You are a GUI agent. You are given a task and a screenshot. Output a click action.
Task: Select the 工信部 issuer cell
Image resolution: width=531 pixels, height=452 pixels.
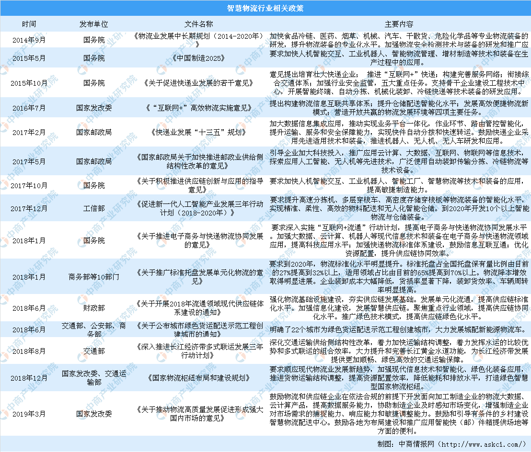click(94, 208)
